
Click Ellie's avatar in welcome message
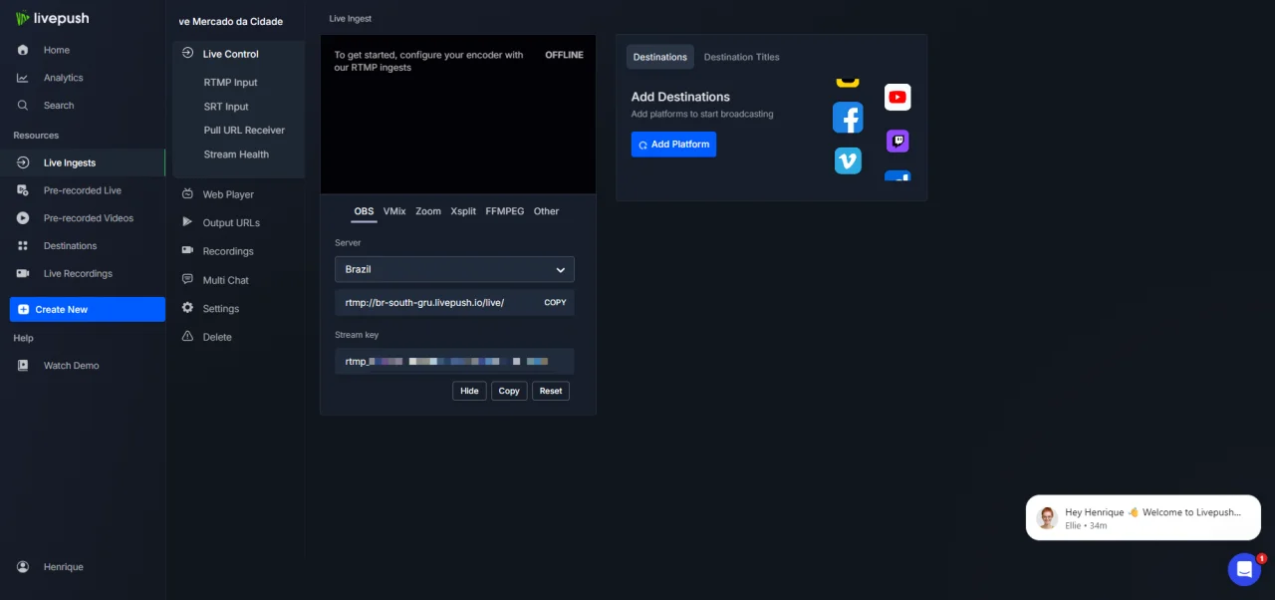(1047, 518)
